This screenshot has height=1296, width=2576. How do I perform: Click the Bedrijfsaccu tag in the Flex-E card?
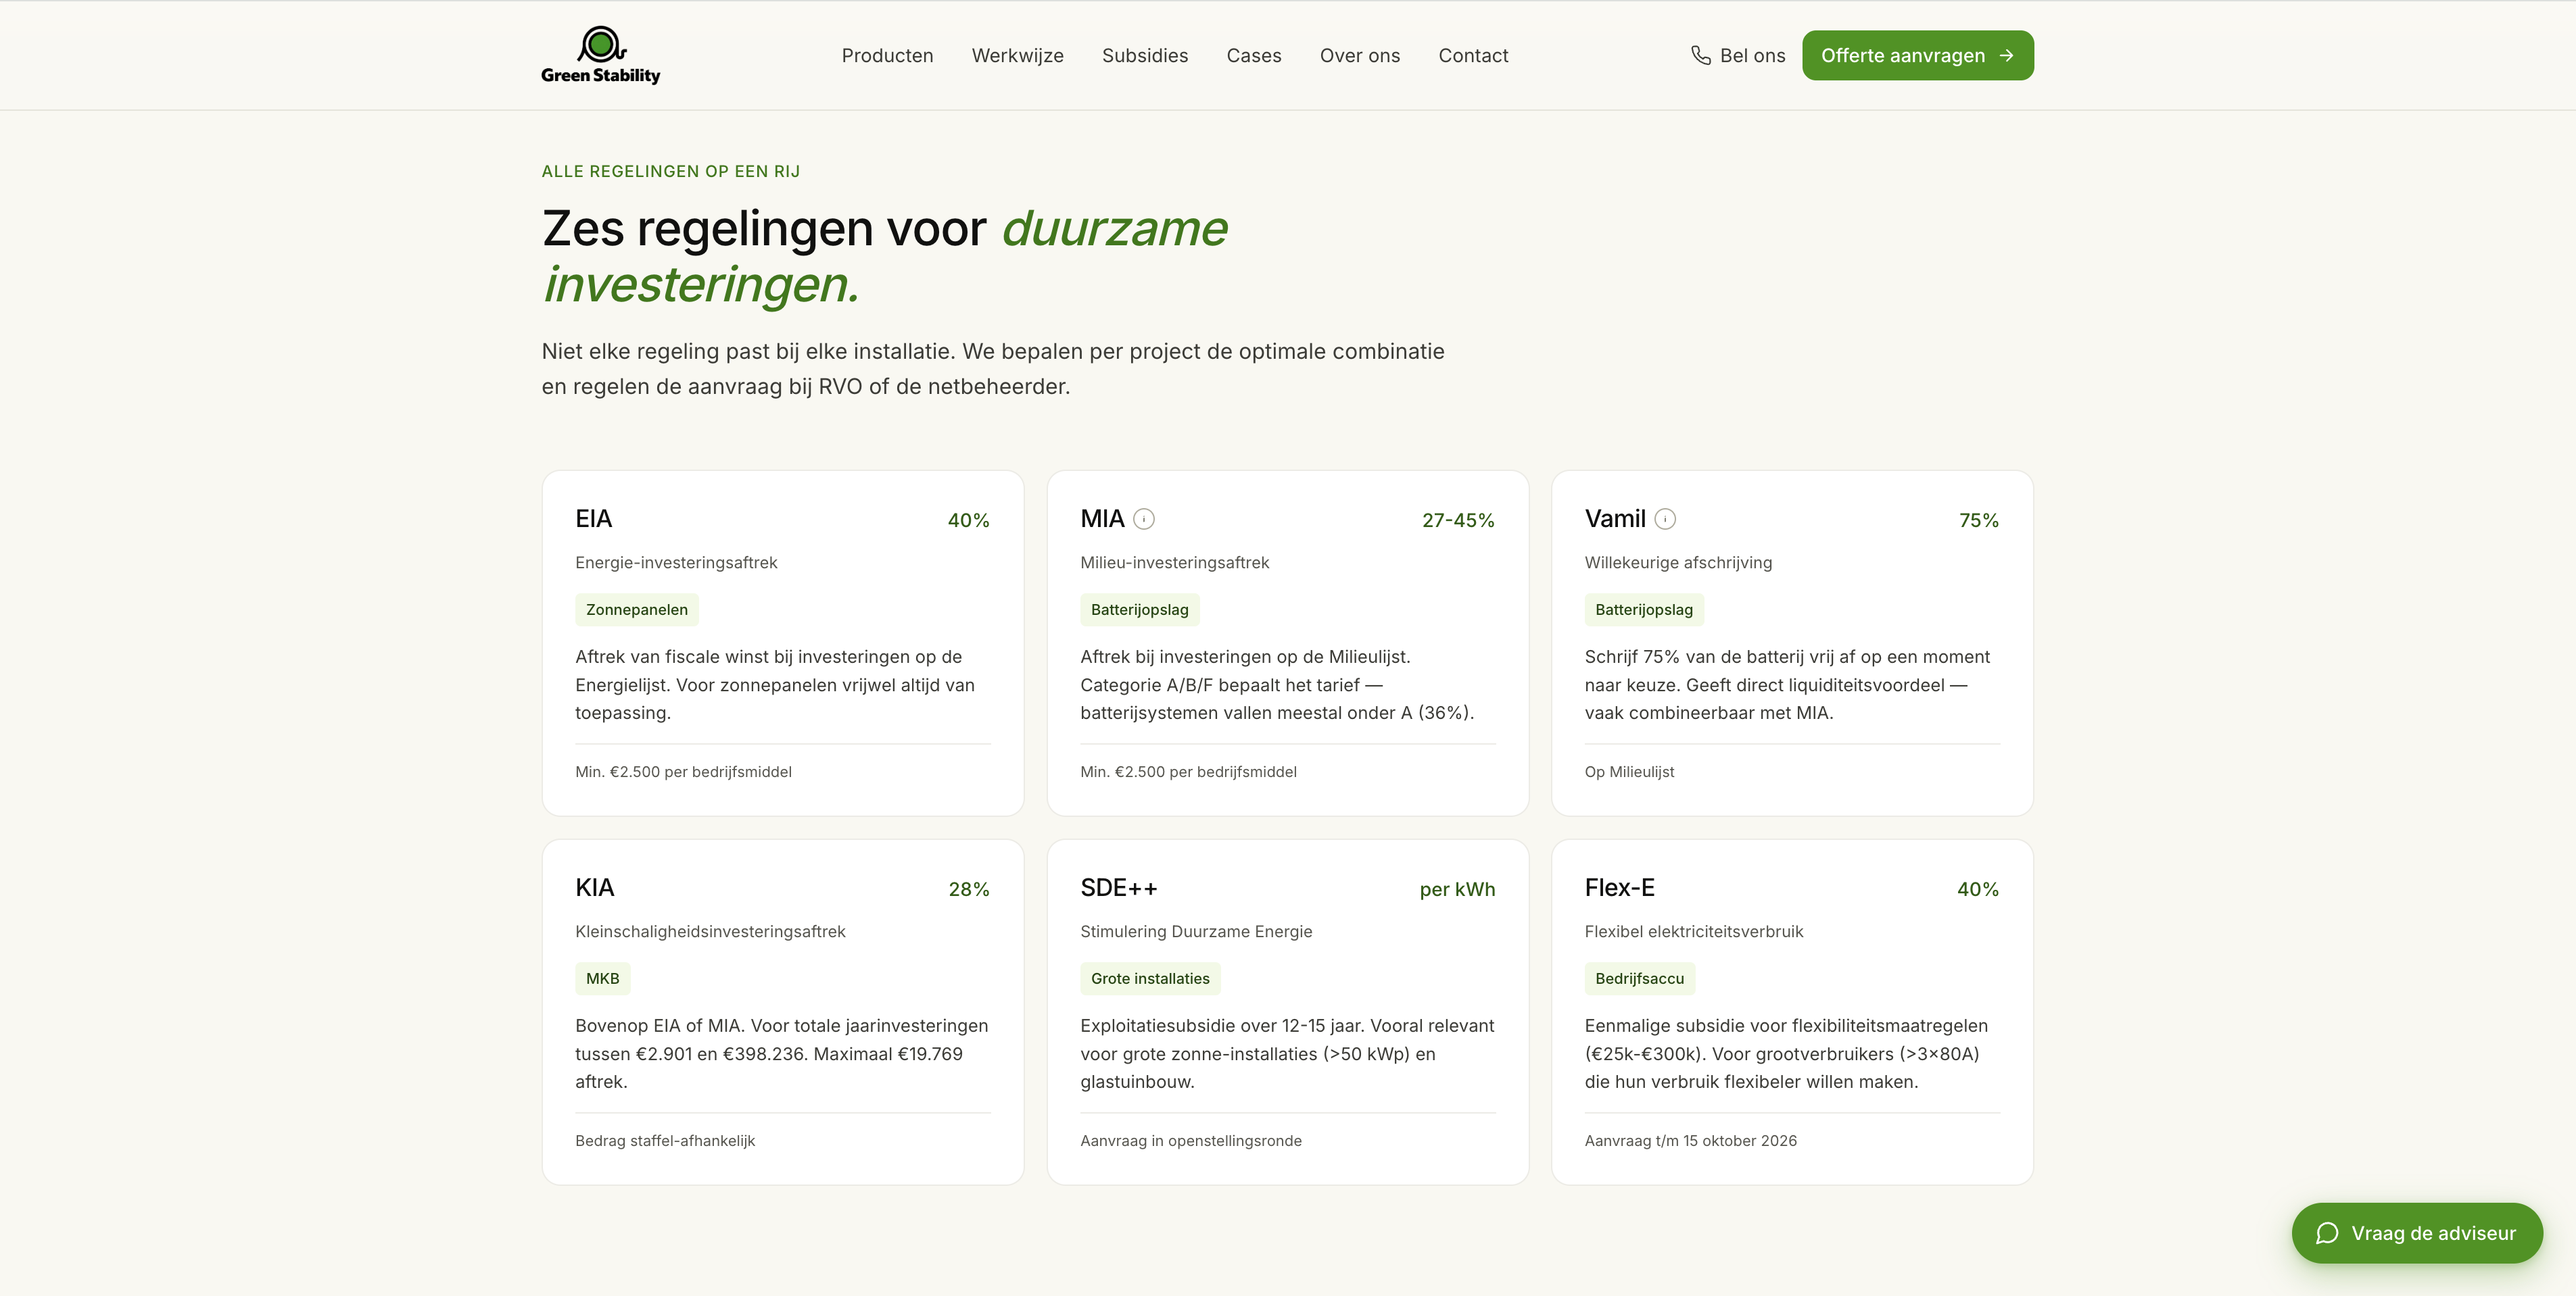point(1639,978)
